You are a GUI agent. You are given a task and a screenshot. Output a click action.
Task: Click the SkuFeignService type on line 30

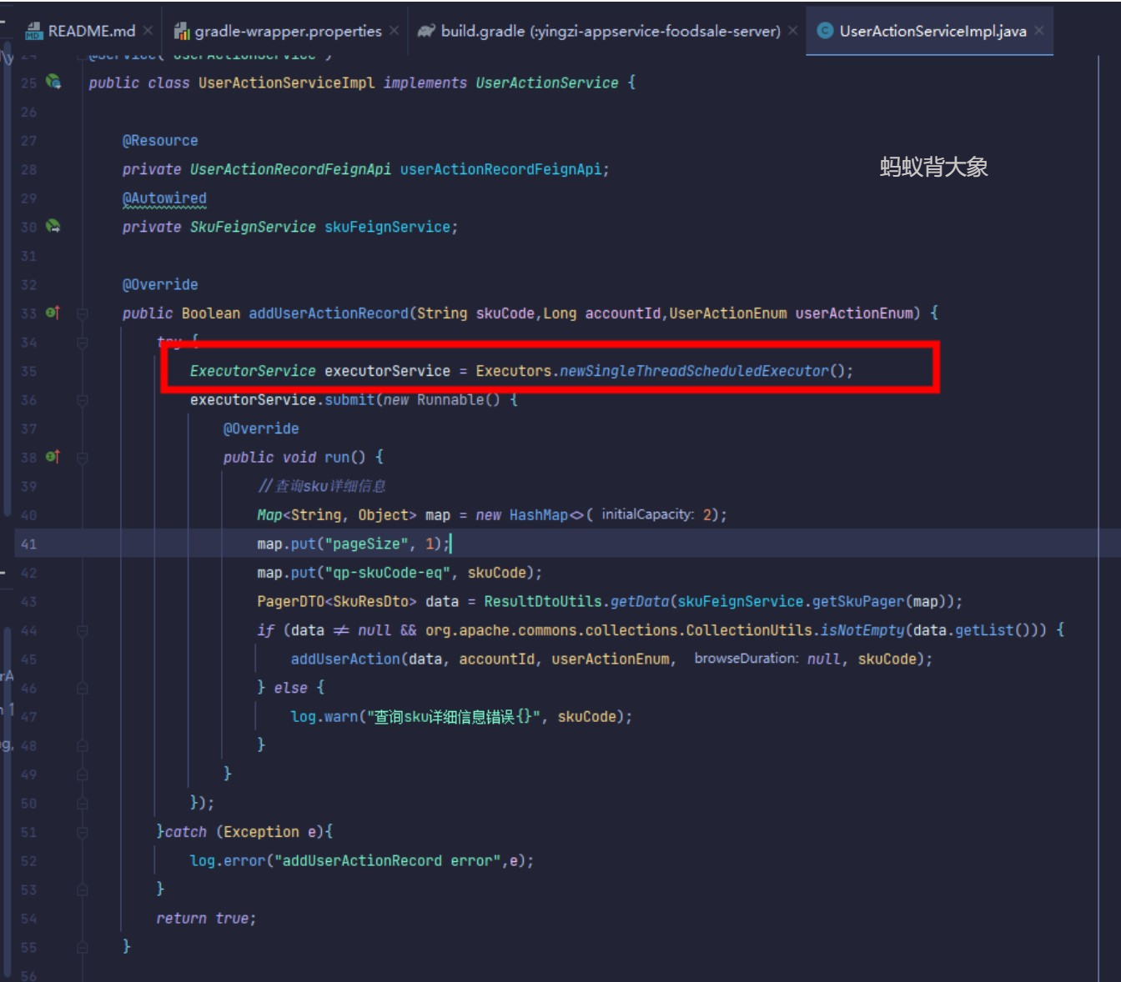point(253,227)
